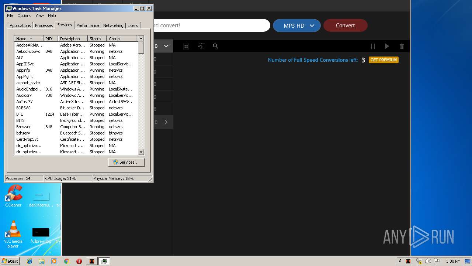
Task: Select the aspnet_state service row
Action: pyautogui.click(x=76, y=83)
